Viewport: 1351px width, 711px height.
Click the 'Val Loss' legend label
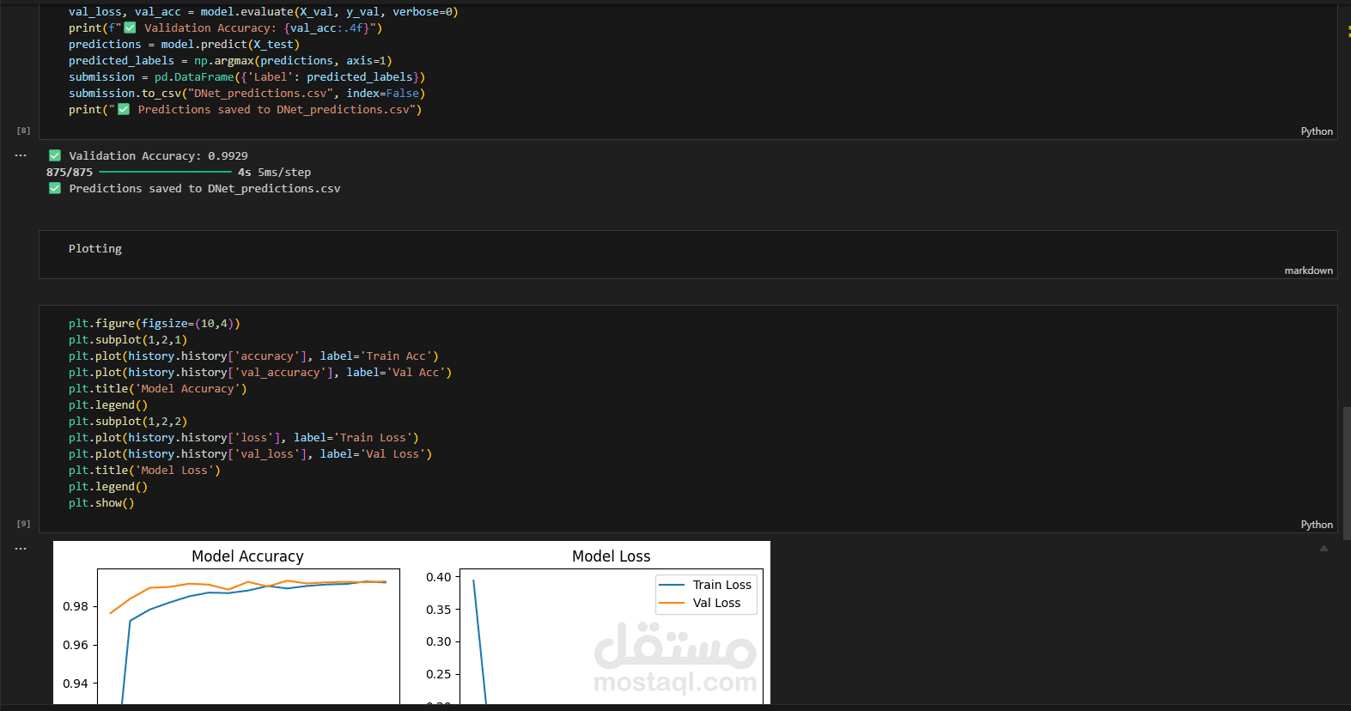(717, 603)
